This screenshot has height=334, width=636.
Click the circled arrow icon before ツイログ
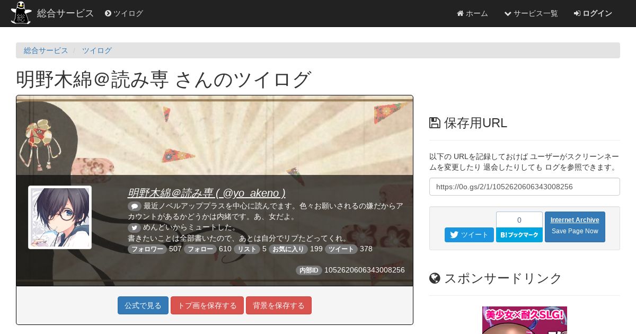(x=108, y=13)
